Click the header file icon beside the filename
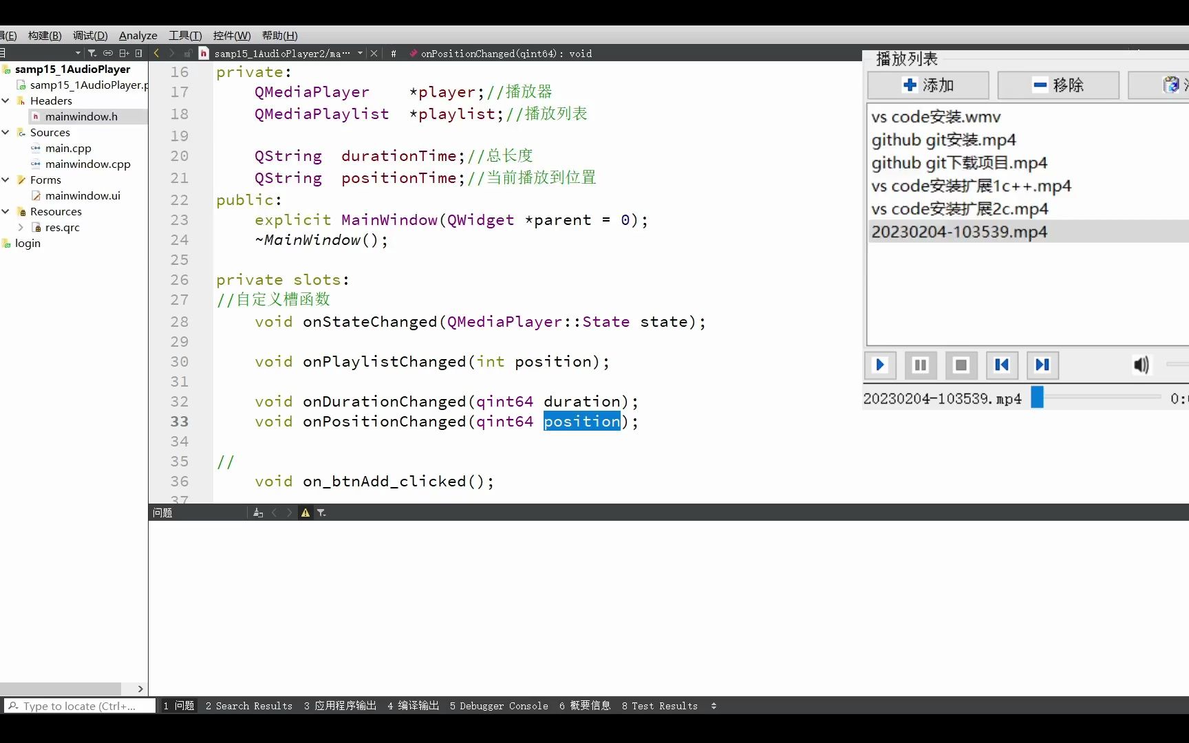1189x743 pixels. pos(204,53)
